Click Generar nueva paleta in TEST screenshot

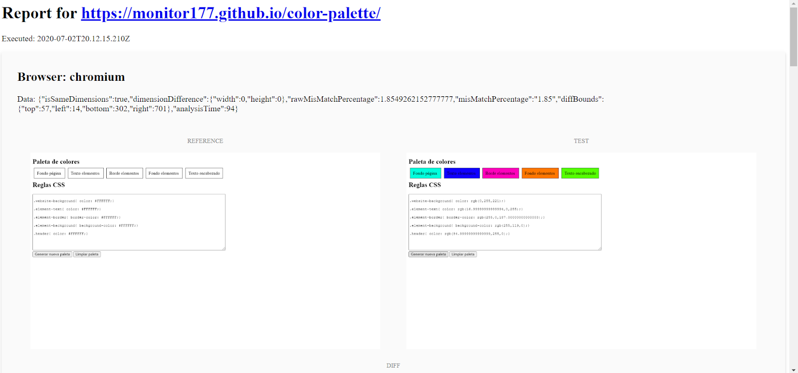click(428, 254)
